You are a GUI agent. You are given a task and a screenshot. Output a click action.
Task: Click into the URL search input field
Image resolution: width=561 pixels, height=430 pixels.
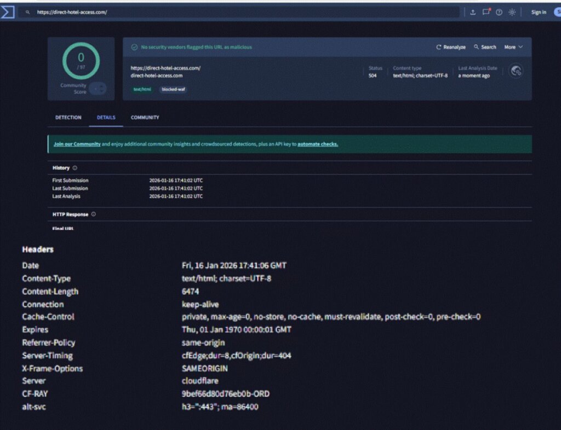(x=241, y=12)
